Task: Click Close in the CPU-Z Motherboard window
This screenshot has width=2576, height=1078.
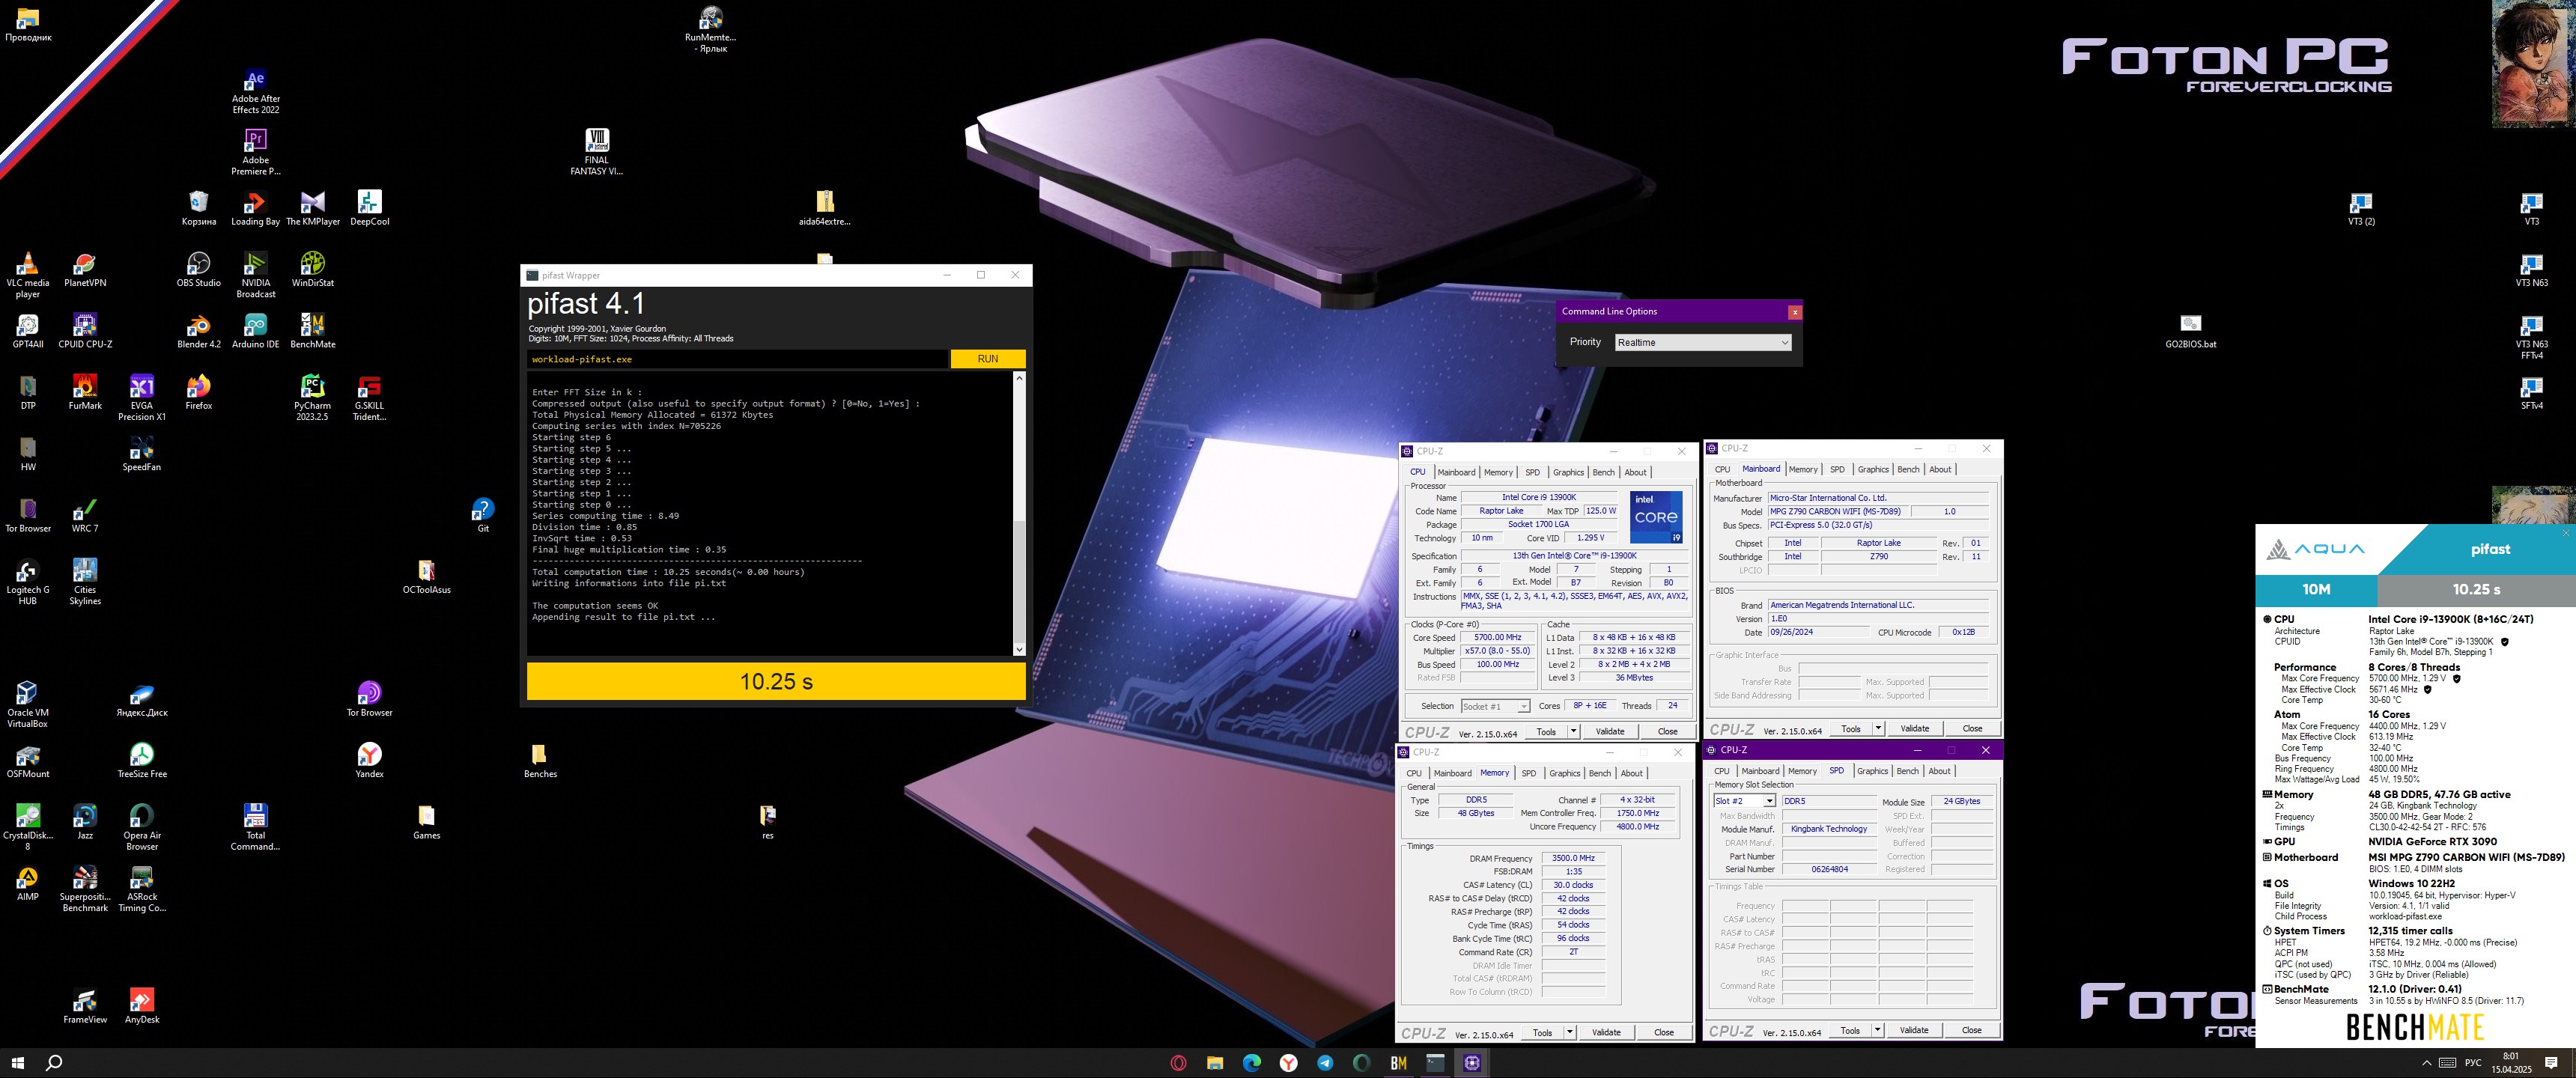Action: pos(1972,728)
